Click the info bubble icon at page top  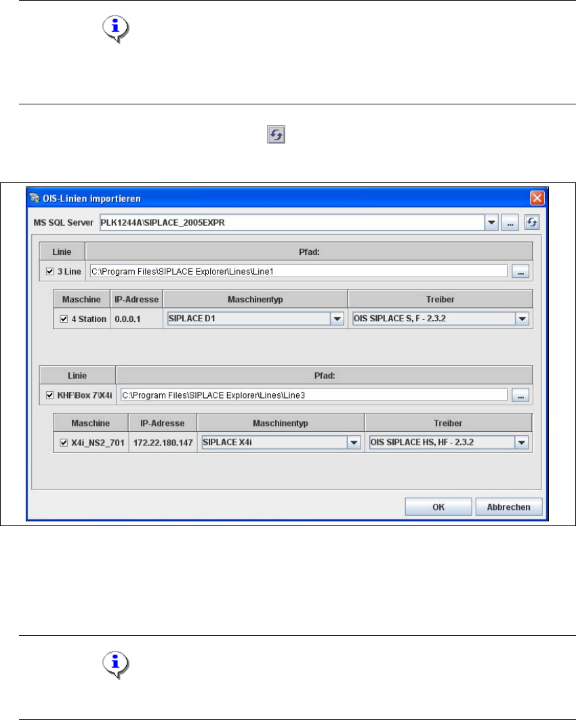[116, 29]
